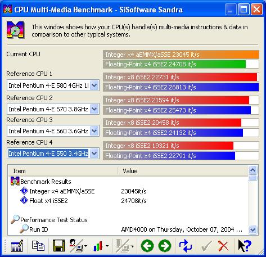Click the results list scroll up arrow
The image size is (266, 257).
(x=253, y=170)
